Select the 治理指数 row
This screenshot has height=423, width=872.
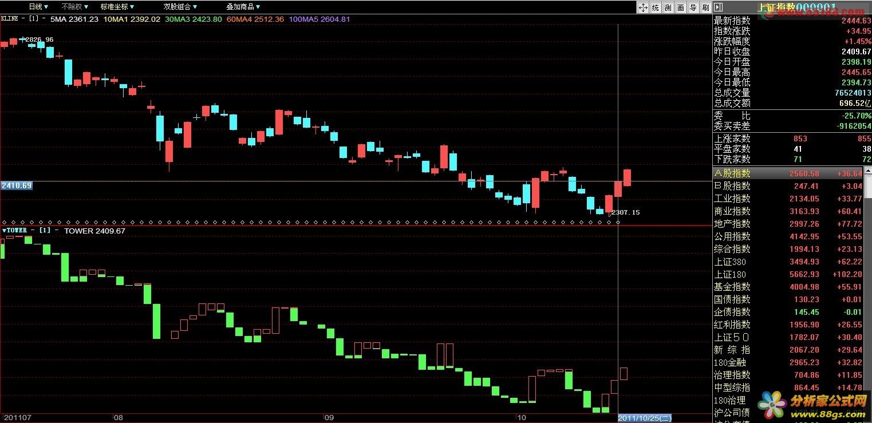(x=788, y=375)
